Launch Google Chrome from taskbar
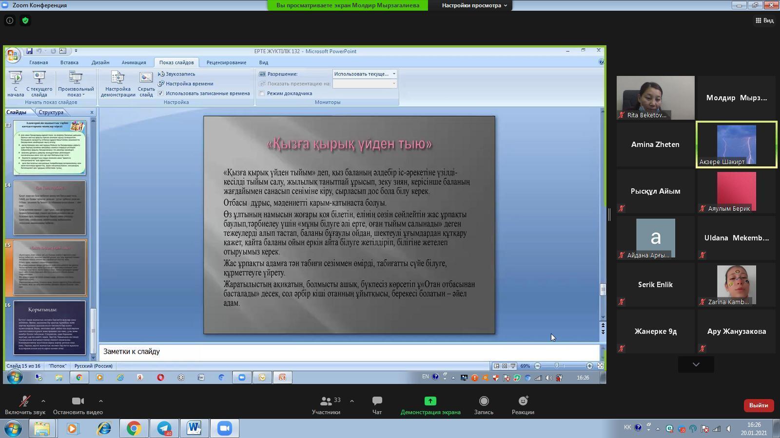Image resolution: width=780 pixels, height=438 pixels. pyautogui.click(x=134, y=428)
